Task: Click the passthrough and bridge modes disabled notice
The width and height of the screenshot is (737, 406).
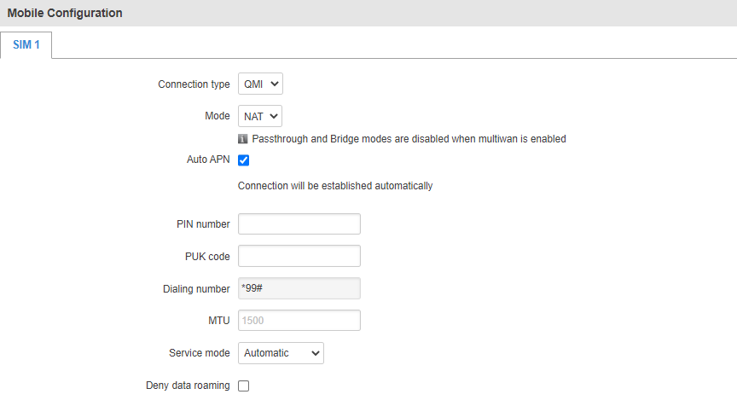Action: click(x=409, y=138)
